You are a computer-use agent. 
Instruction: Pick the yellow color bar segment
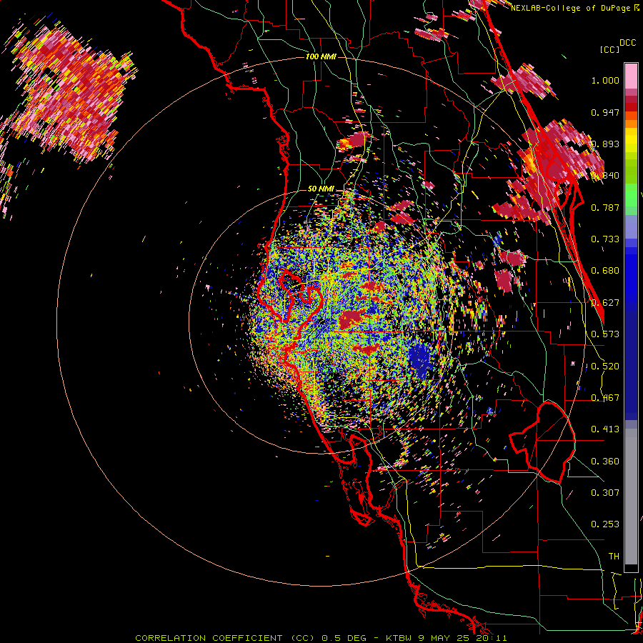[631, 141]
